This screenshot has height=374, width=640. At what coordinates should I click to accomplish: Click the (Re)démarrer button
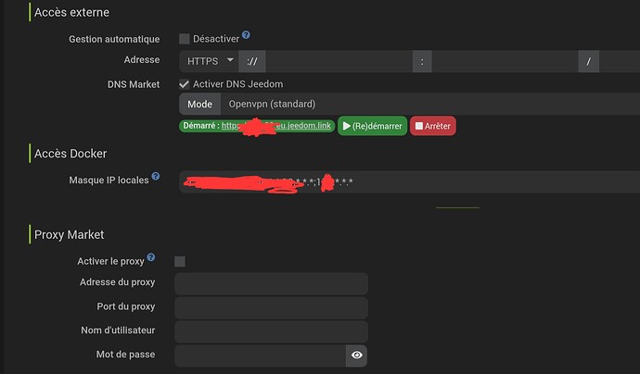pos(372,126)
